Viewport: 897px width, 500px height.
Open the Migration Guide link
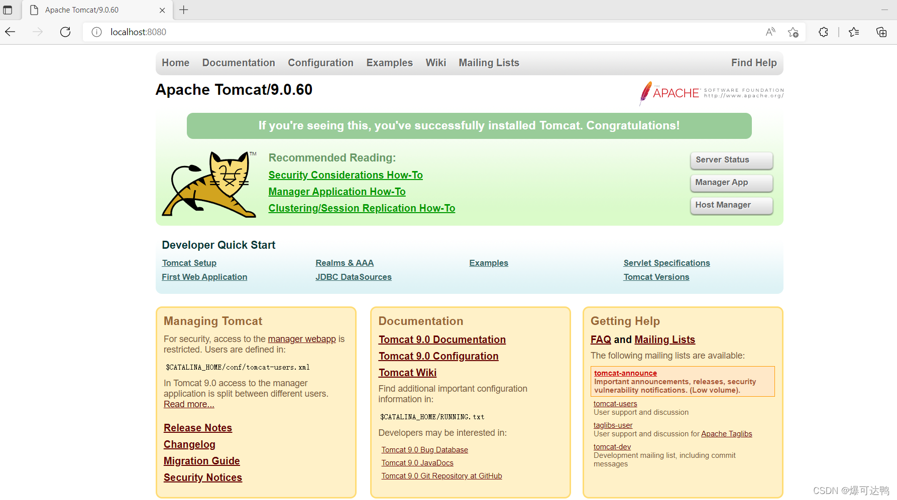pyautogui.click(x=202, y=461)
